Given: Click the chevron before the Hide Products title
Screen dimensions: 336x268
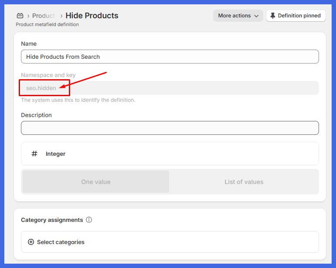Looking at the screenshot, I should pyautogui.click(x=61, y=16).
